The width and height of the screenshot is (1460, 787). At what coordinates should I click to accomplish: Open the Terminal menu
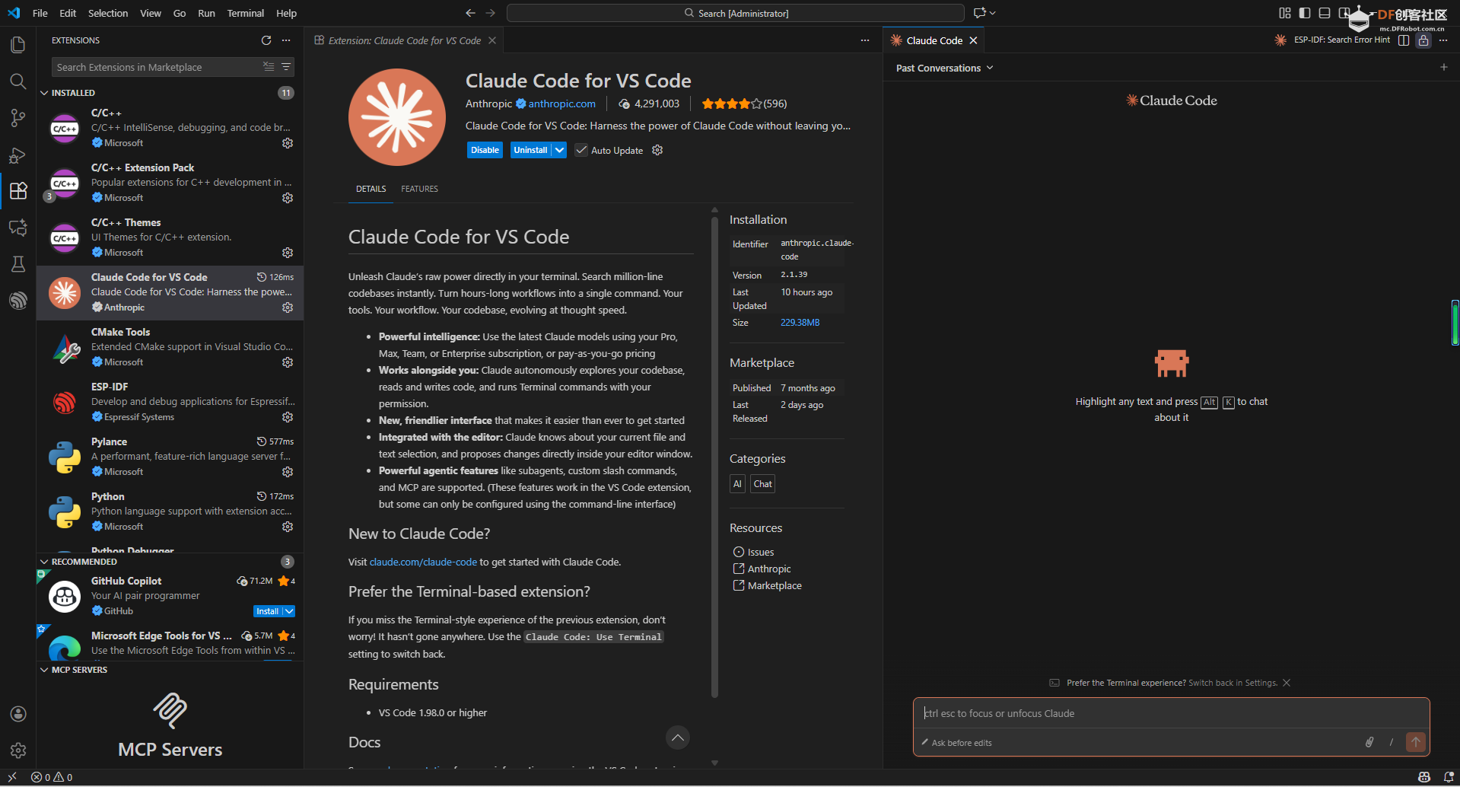(245, 13)
